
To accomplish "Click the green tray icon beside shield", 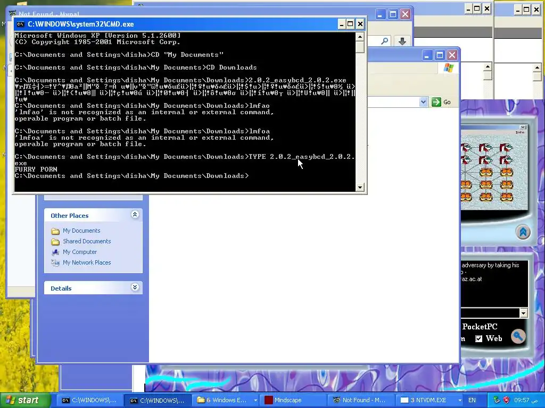I will coord(497,400).
